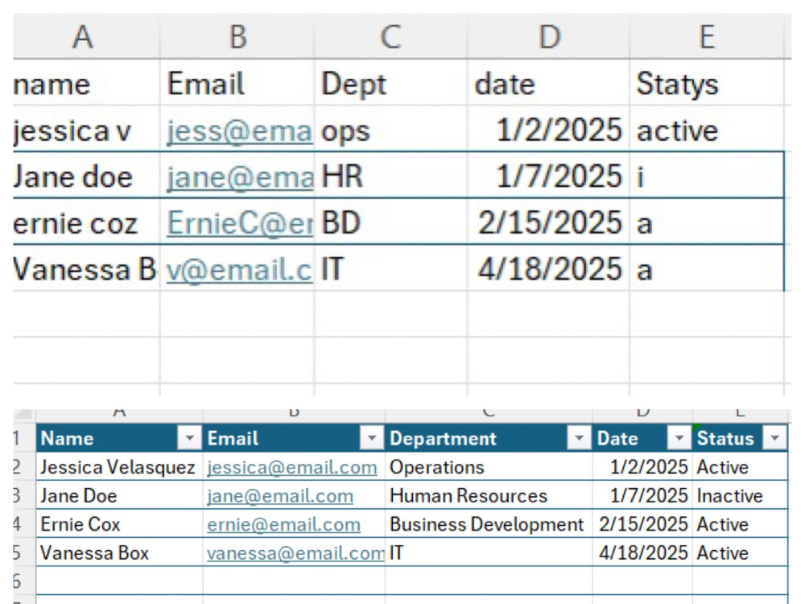Screen dimensions: 805x604
Task: Open the ernie@email.com link
Action: pyautogui.click(x=283, y=525)
